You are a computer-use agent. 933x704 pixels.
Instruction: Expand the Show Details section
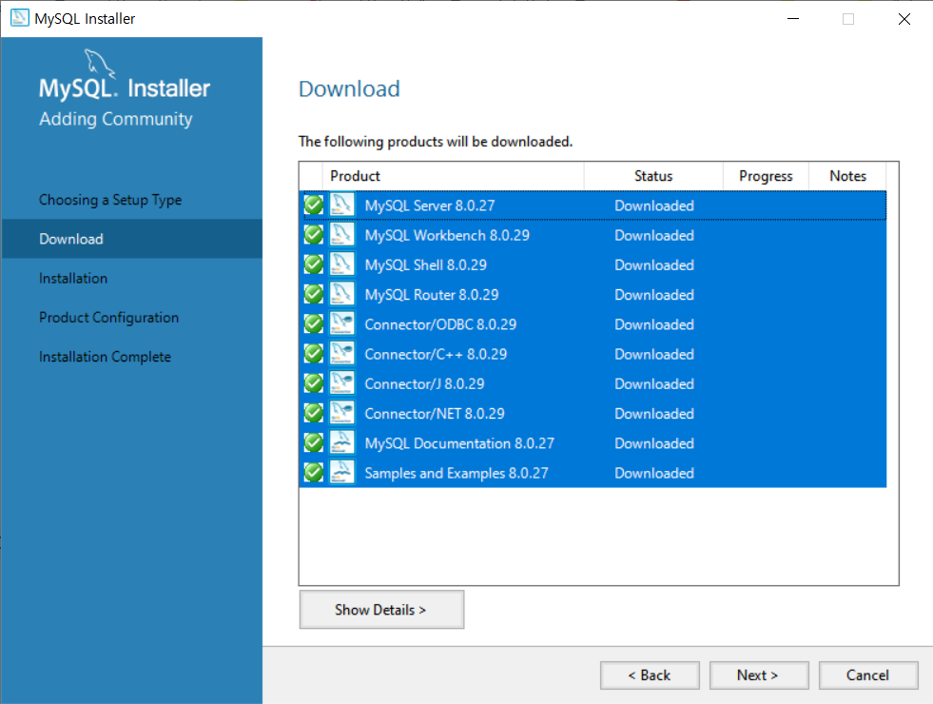point(381,610)
